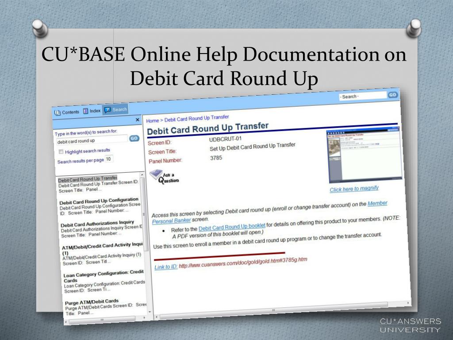Click the Home breadcrumb link
This screenshot has width=453, height=340.
153,120
